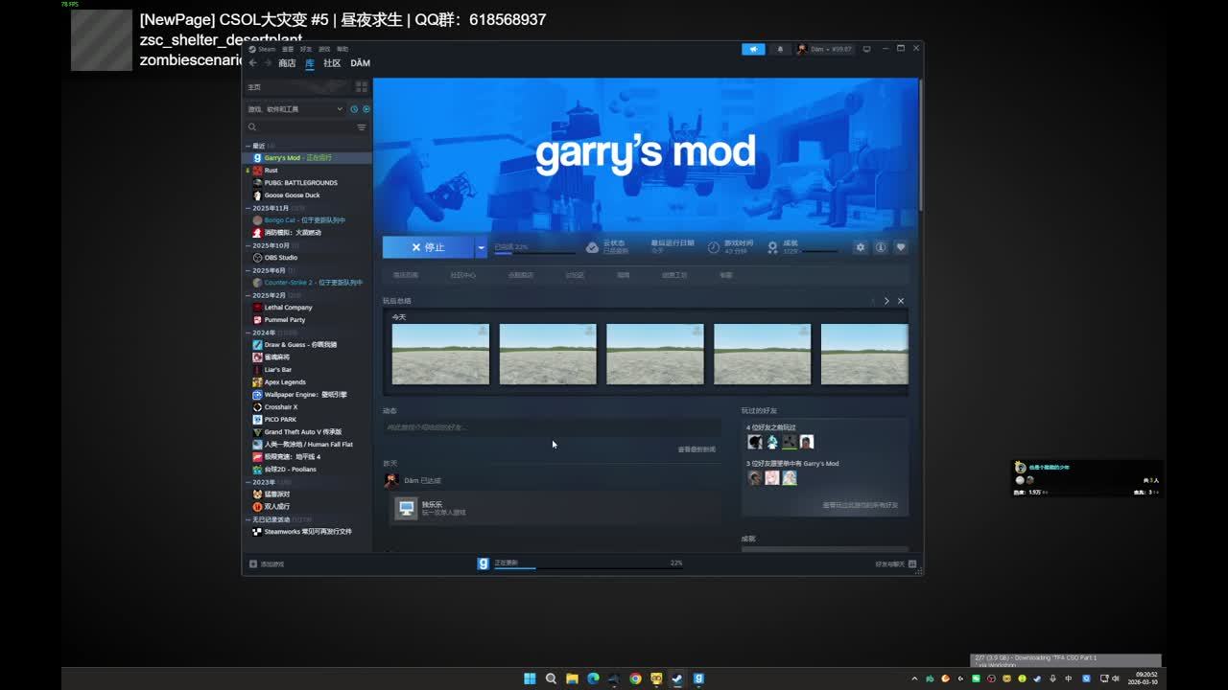The width and height of the screenshot is (1228, 690).
Task: Go back with the navigation arrow
Action: [253, 63]
